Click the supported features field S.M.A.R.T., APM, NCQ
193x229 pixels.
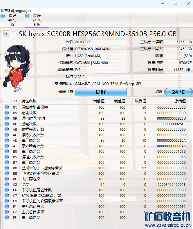pyautogui.click(x=134, y=84)
